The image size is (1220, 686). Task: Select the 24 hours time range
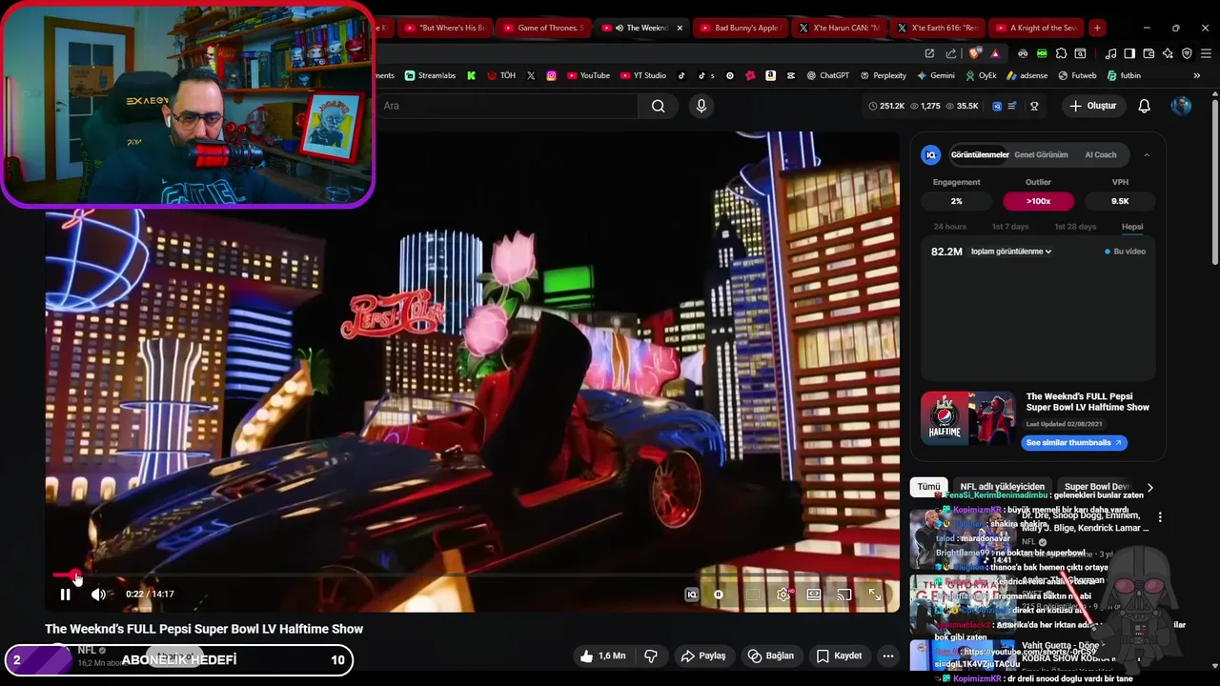949,227
